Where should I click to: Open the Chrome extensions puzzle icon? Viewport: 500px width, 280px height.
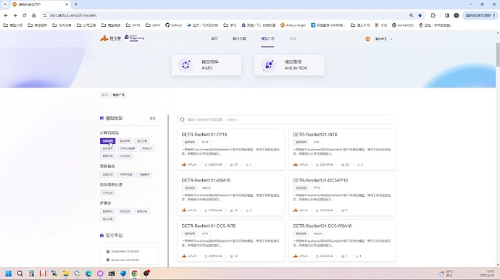(433, 15)
